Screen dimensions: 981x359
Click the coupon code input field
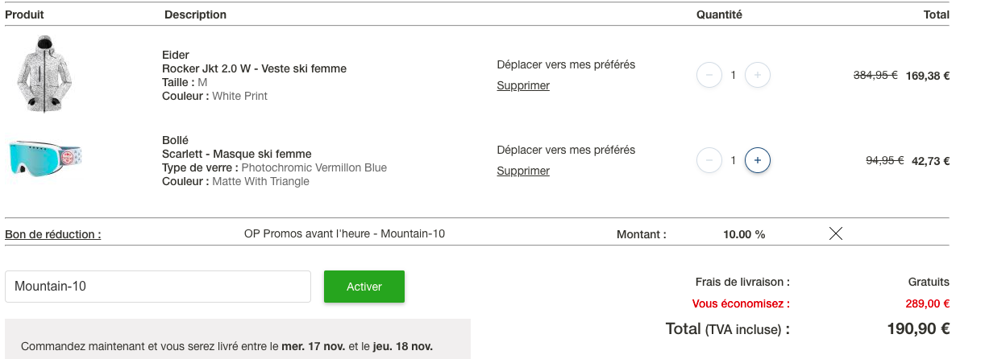[x=158, y=287]
